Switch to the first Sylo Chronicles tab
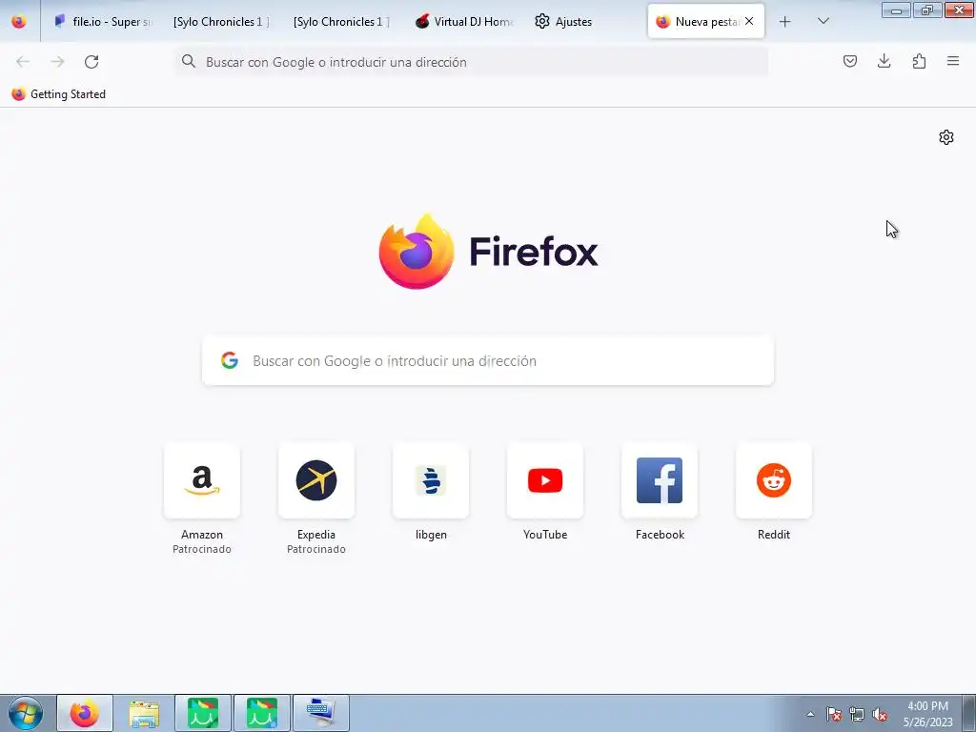976x732 pixels. point(221,21)
